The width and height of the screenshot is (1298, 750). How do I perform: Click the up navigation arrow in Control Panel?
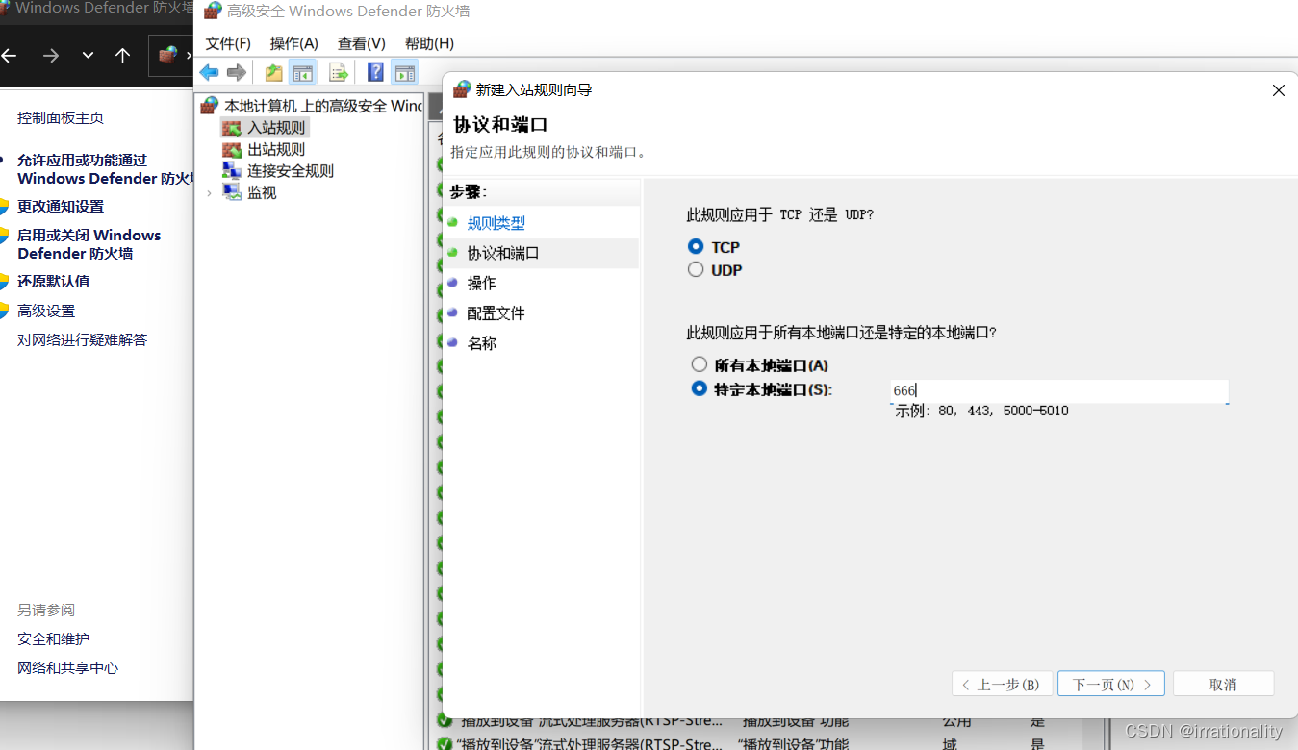click(122, 56)
